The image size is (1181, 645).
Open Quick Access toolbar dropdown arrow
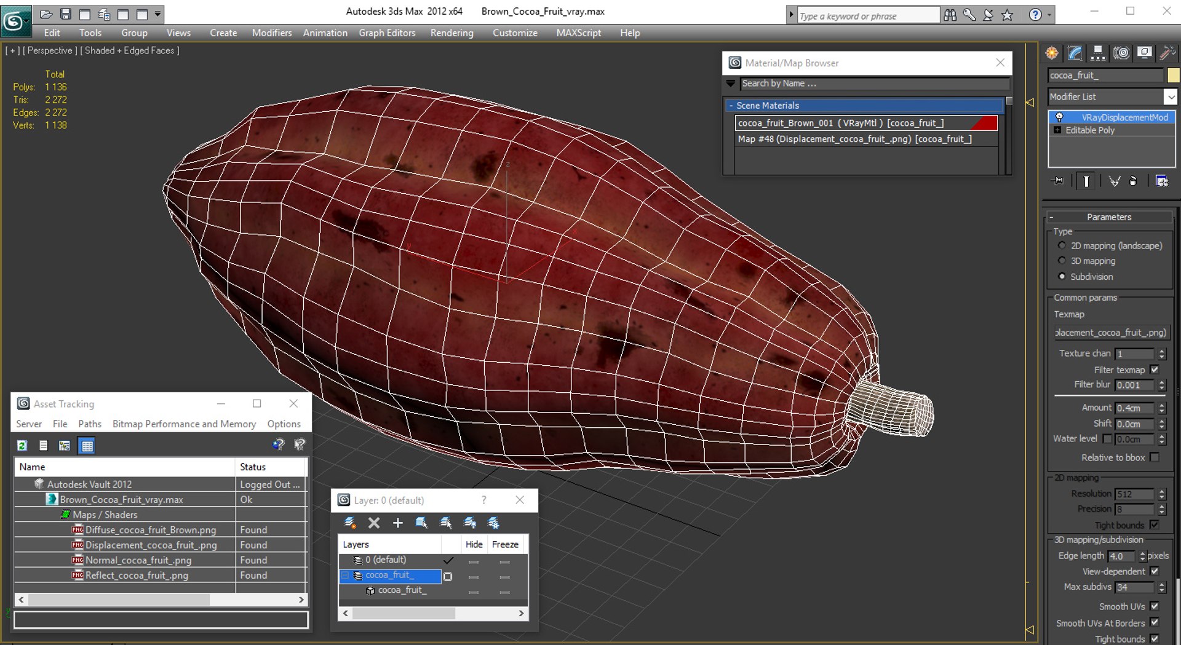coord(158,14)
